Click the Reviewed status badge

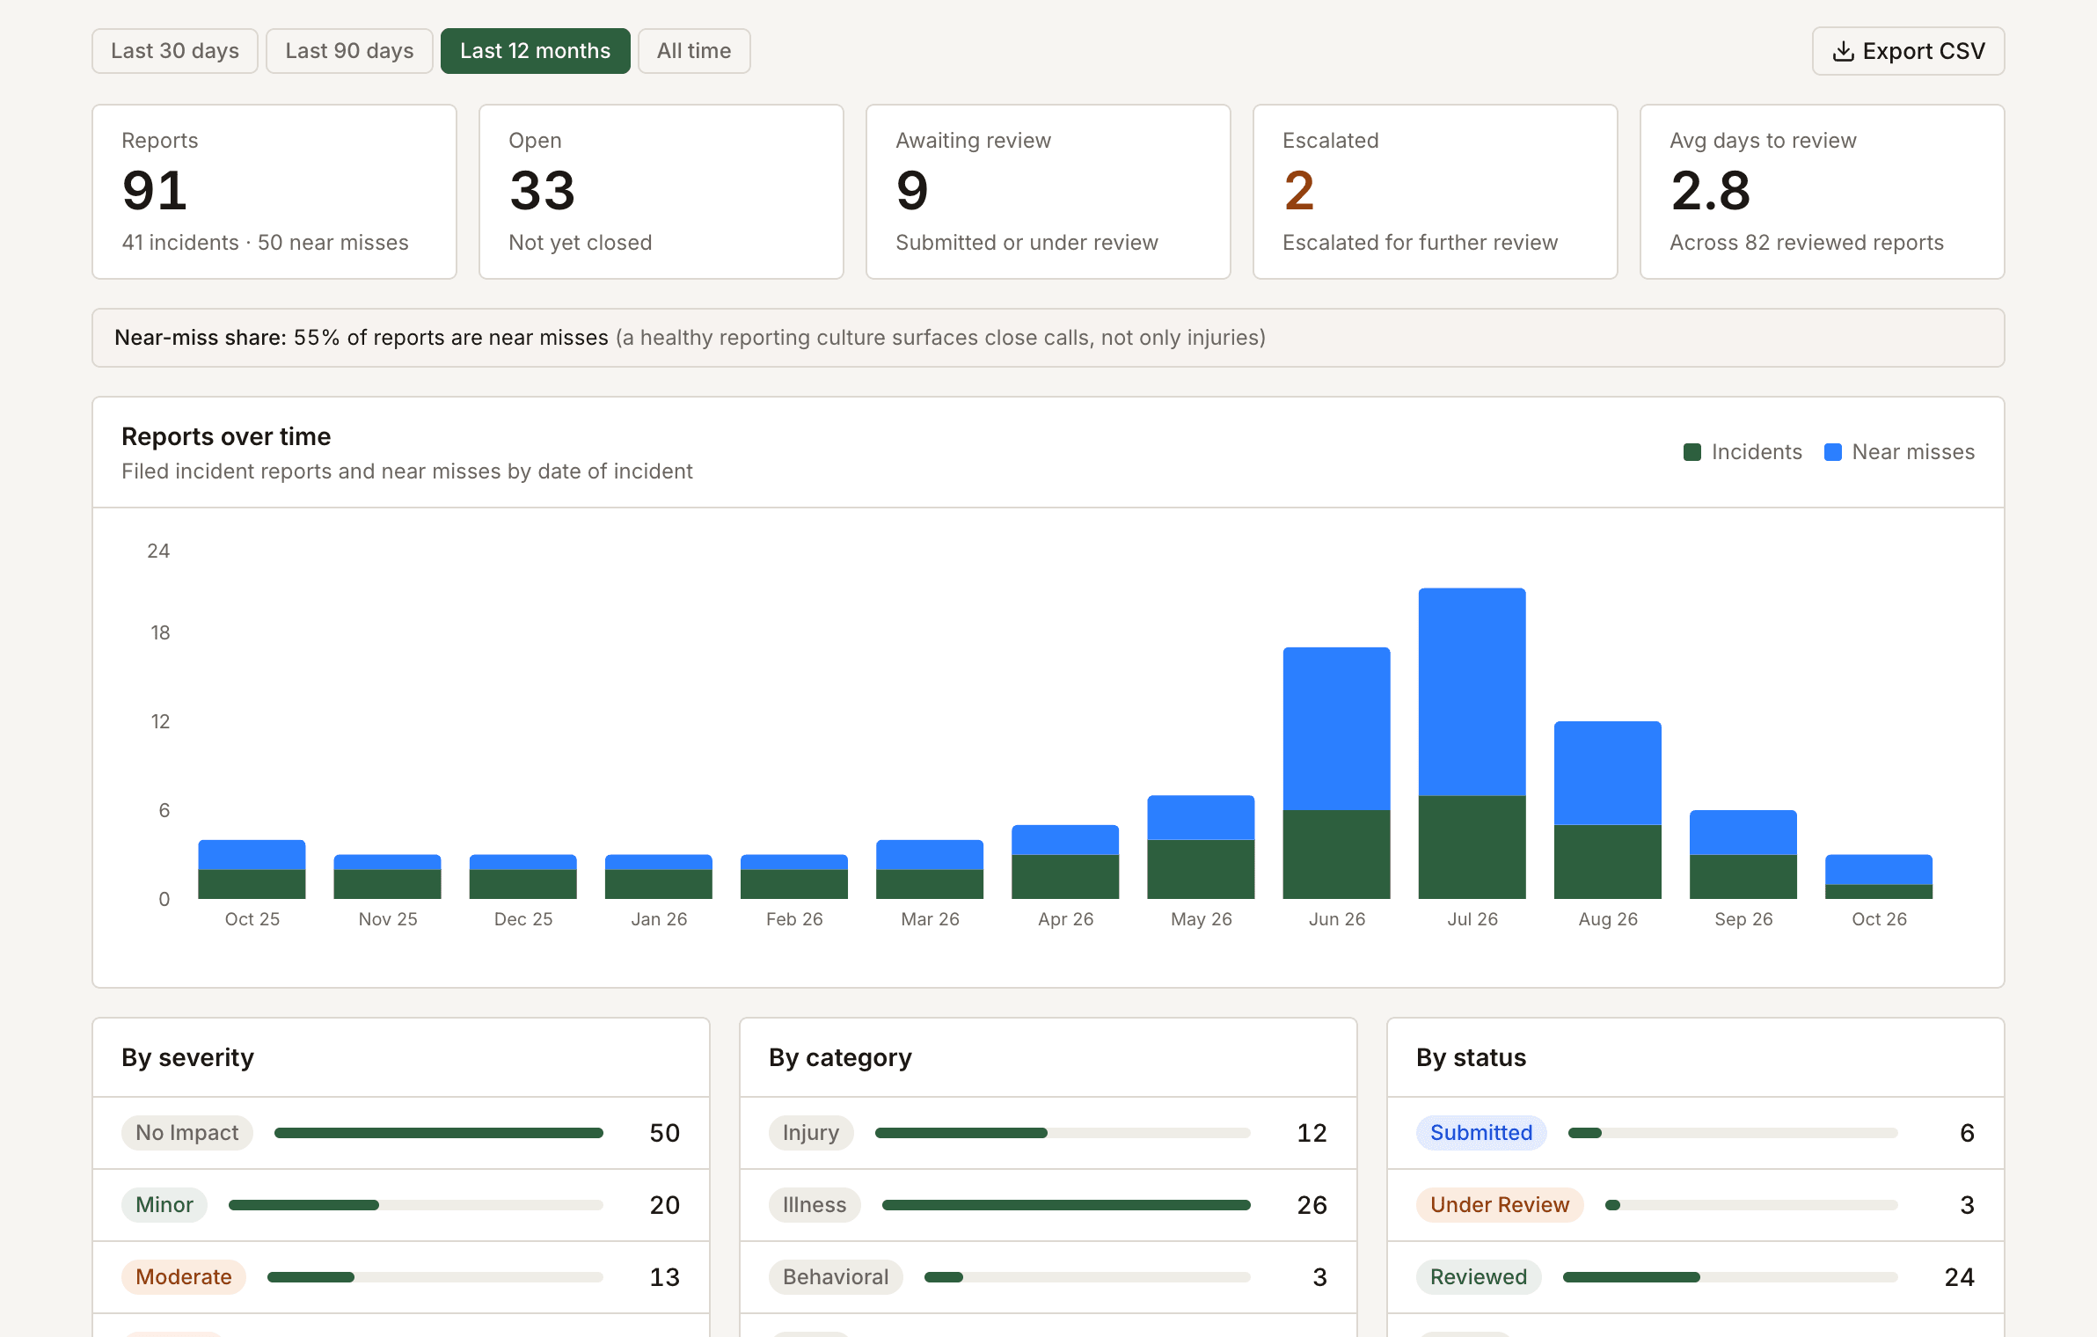click(1479, 1277)
